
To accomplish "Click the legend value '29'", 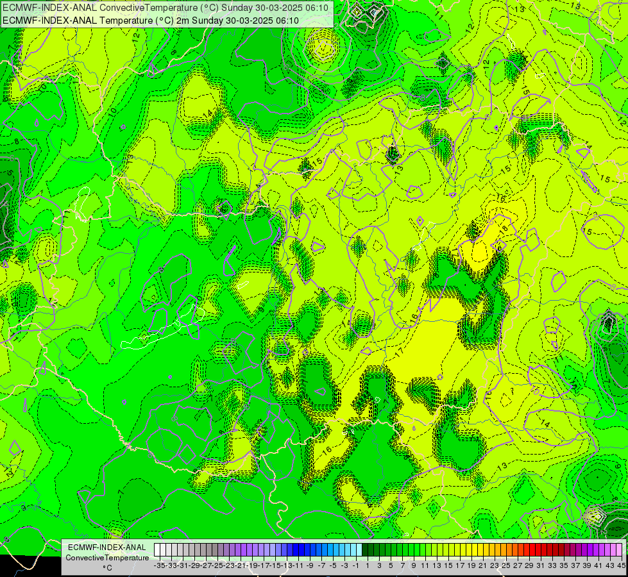I will pyautogui.click(x=529, y=566).
